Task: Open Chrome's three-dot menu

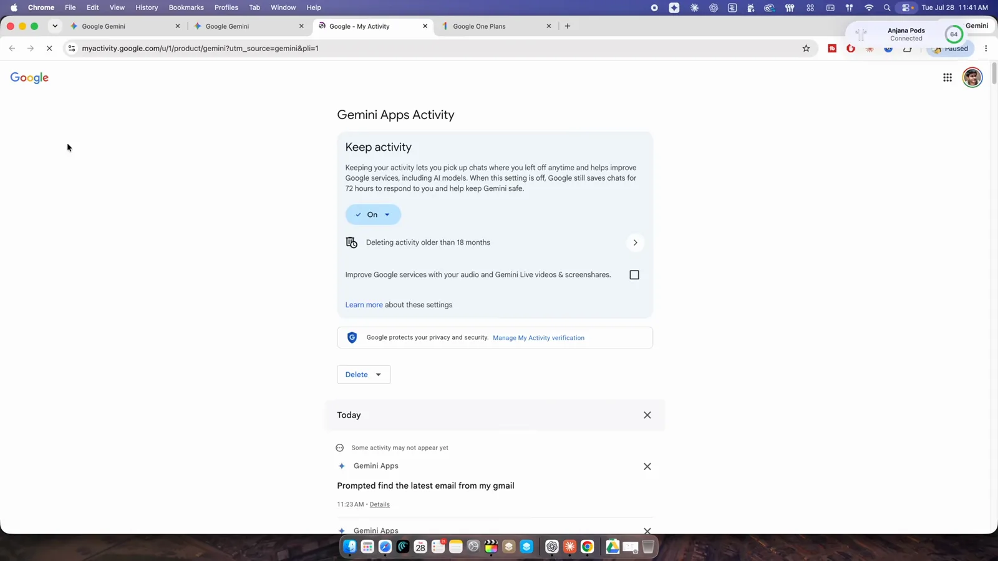Action: pos(986,48)
